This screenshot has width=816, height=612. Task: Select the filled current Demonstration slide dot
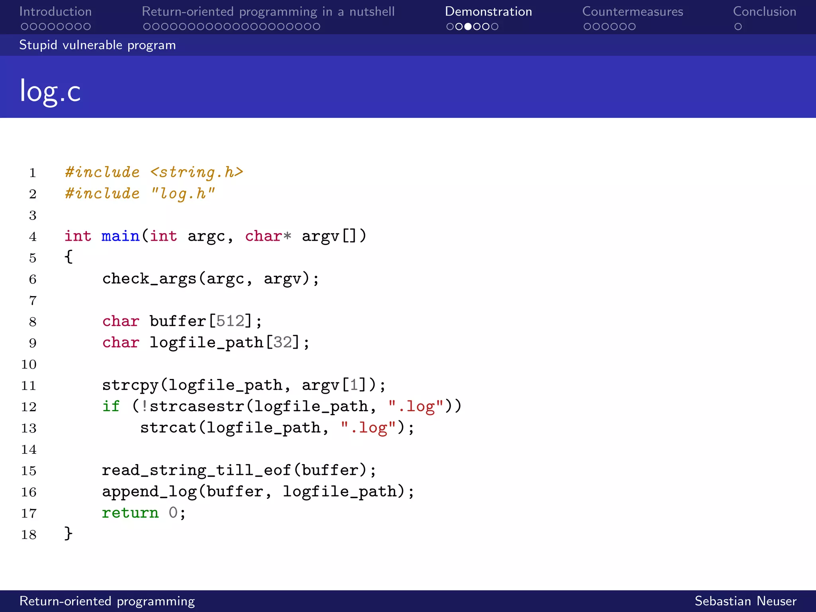(x=468, y=27)
